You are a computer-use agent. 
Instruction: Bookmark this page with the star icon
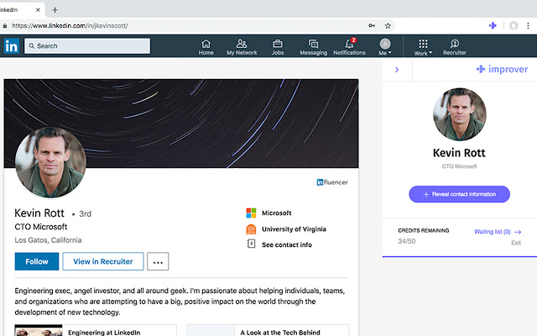coord(388,26)
